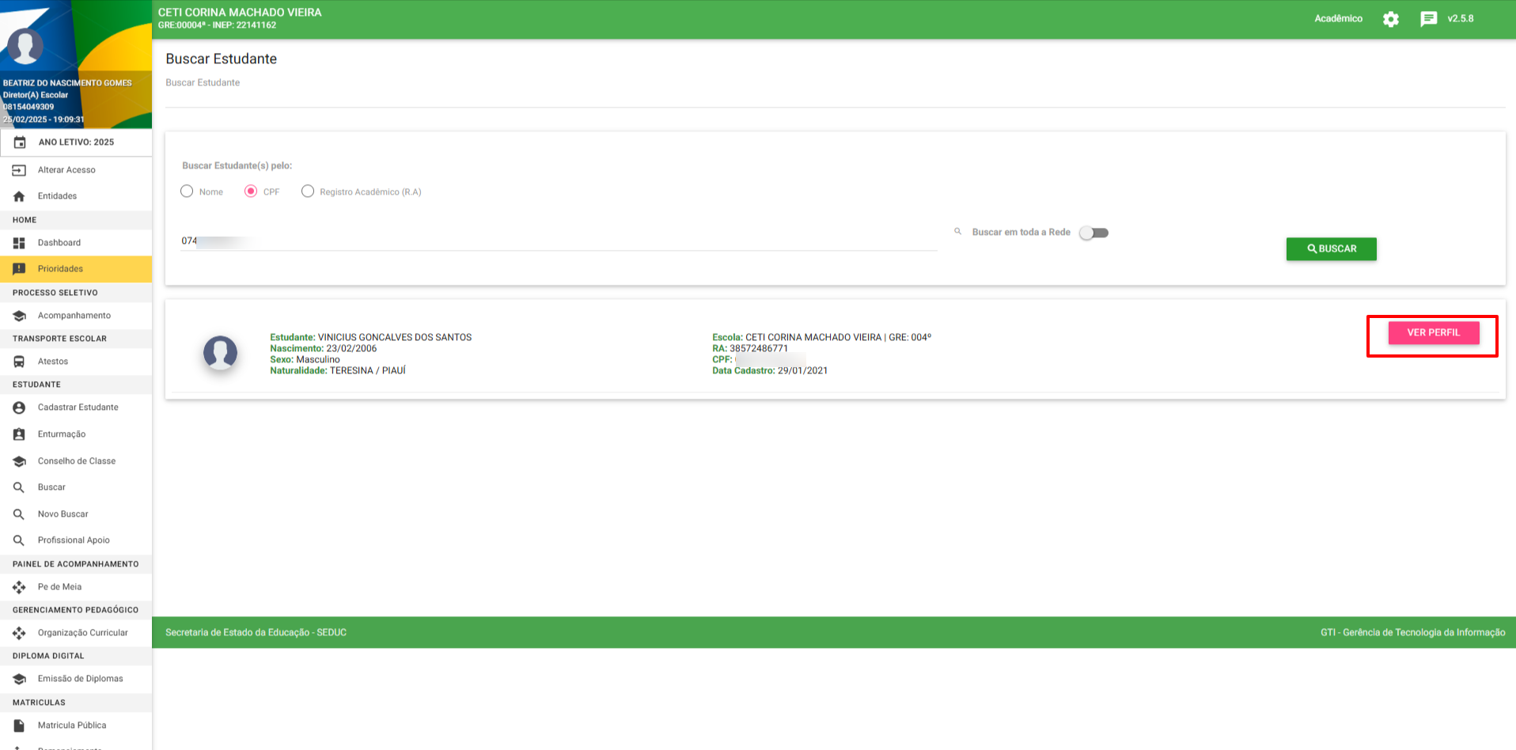Click the Pe de Meia icon

(19, 587)
